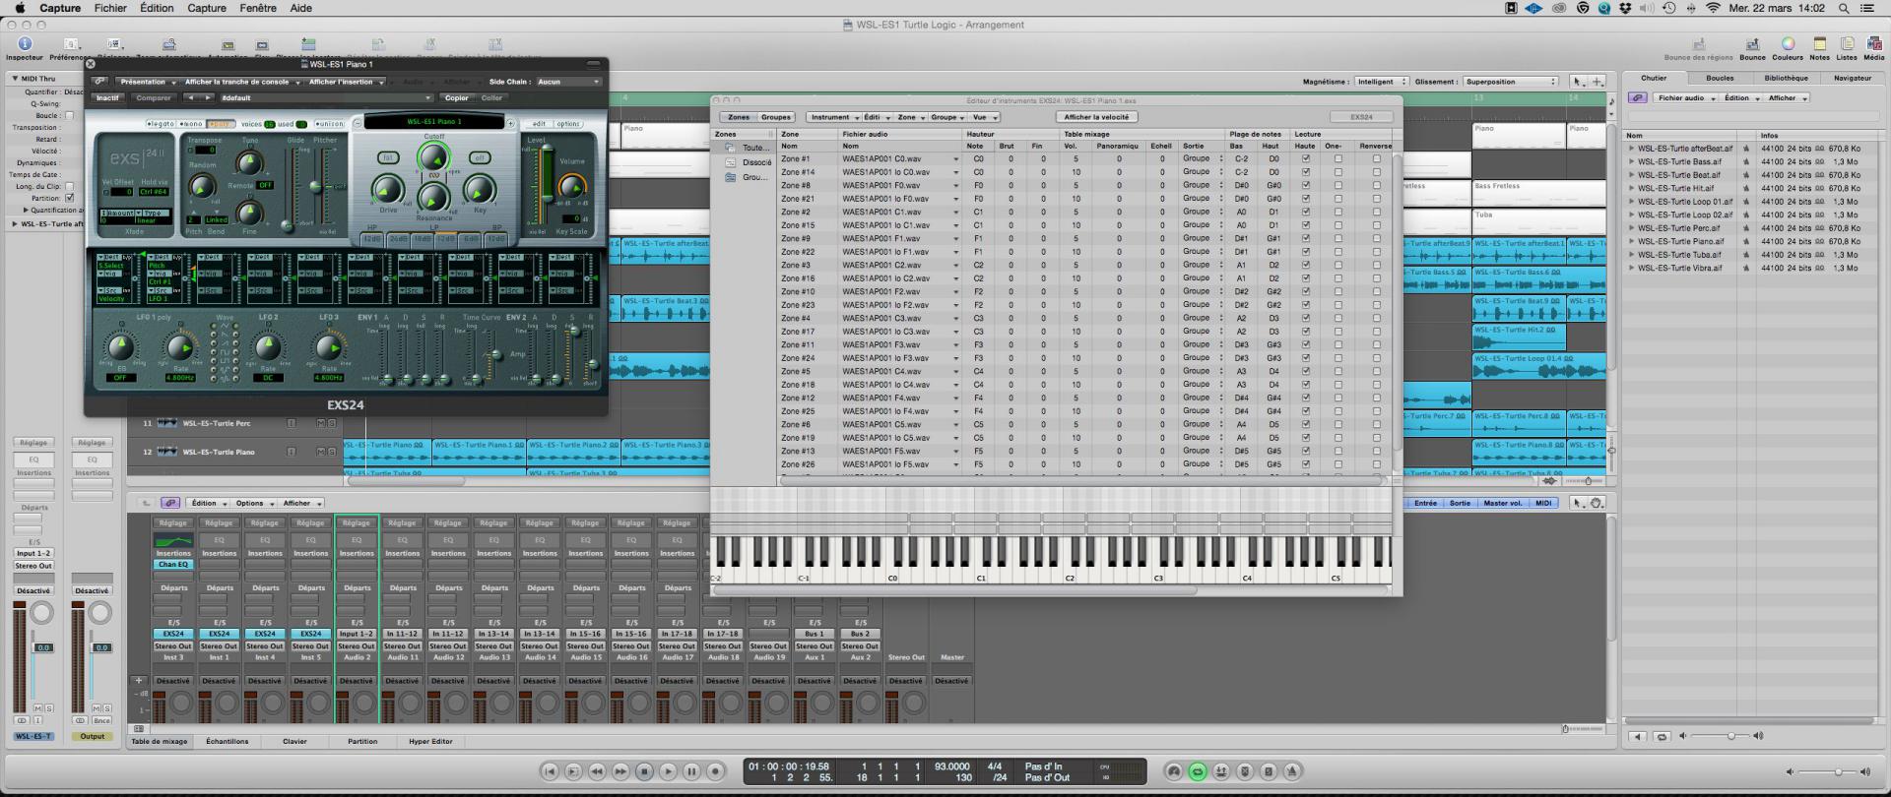Switch to Hyper Editor tab at bottom

point(430,741)
